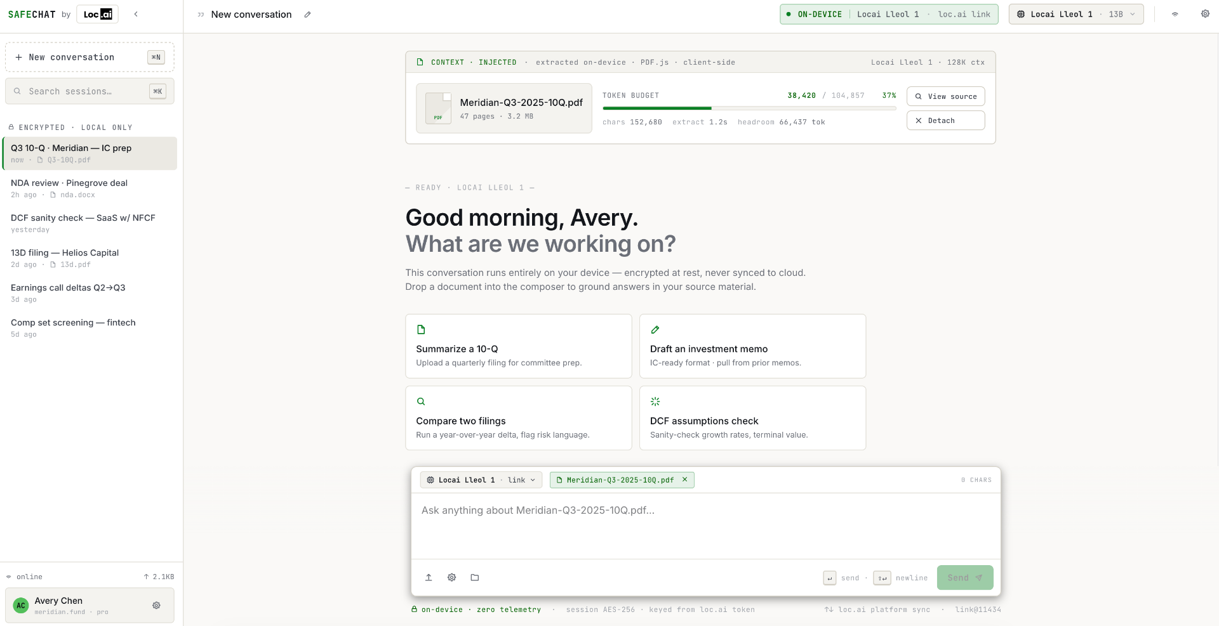
Task: Click the Loc.ai logo badge
Action: pyautogui.click(x=98, y=14)
